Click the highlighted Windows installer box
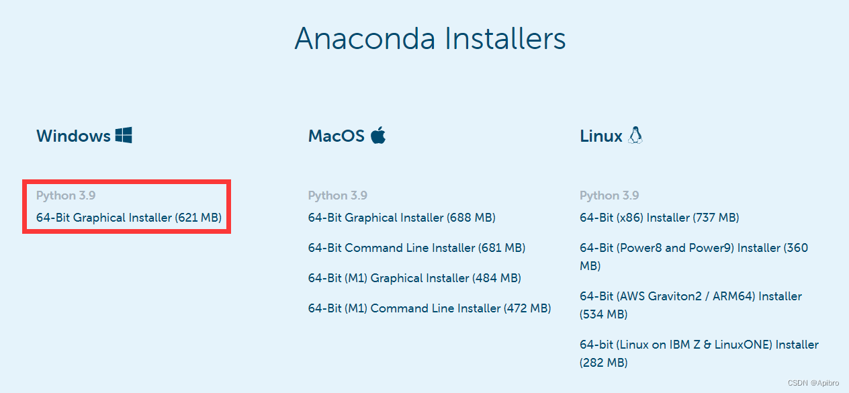The width and height of the screenshot is (849, 393). (x=126, y=206)
